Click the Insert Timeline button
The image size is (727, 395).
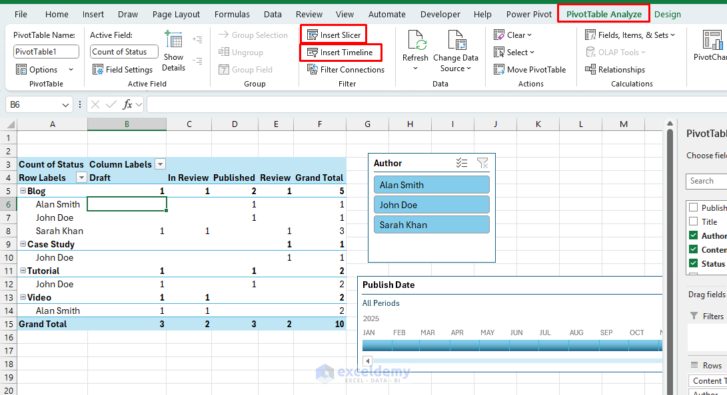pyautogui.click(x=341, y=53)
